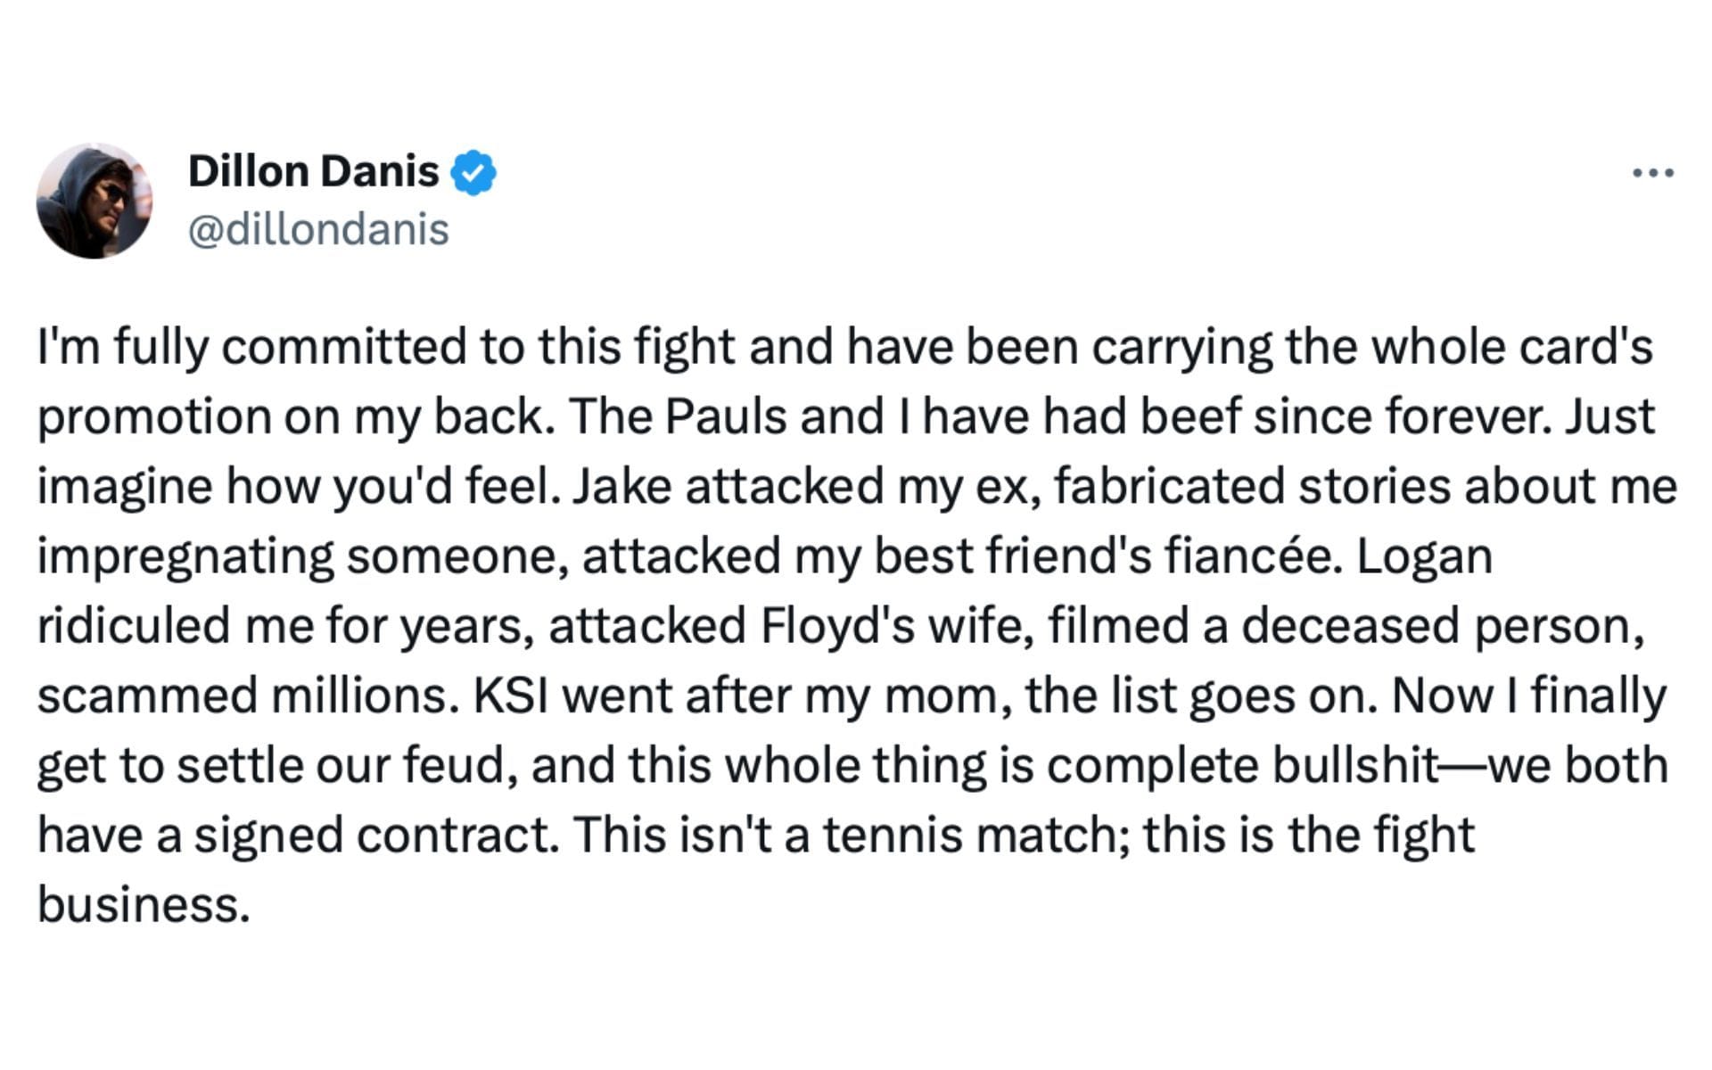This screenshot has height=1070, width=1712.
Task: Click the blue verified checkmark badge
Action: 473,172
